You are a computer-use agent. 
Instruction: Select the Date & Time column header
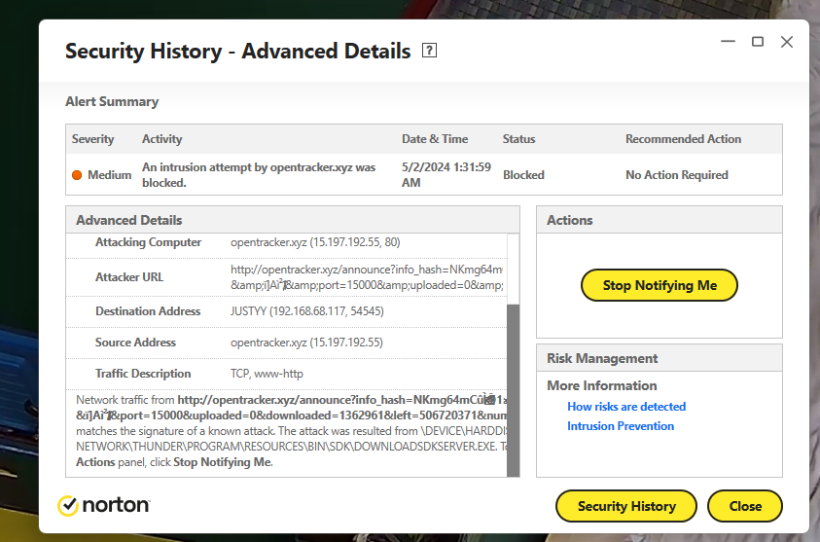pyautogui.click(x=435, y=139)
